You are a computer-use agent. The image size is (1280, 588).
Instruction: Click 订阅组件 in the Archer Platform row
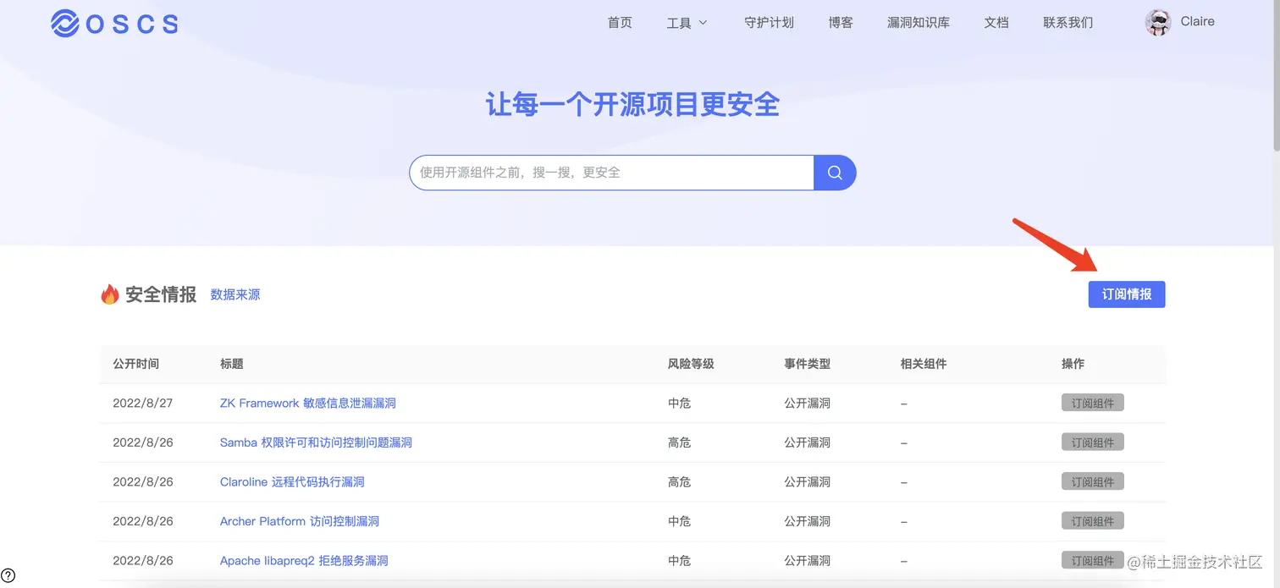(x=1093, y=521)
